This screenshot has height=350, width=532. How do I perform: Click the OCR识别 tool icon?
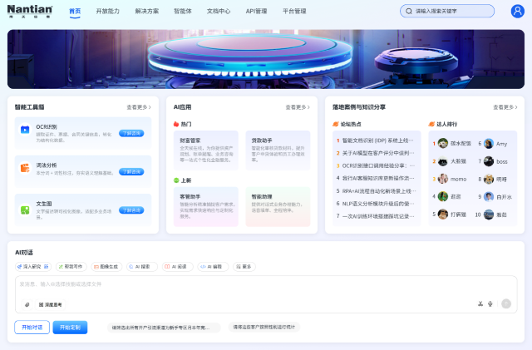point(25,130)
